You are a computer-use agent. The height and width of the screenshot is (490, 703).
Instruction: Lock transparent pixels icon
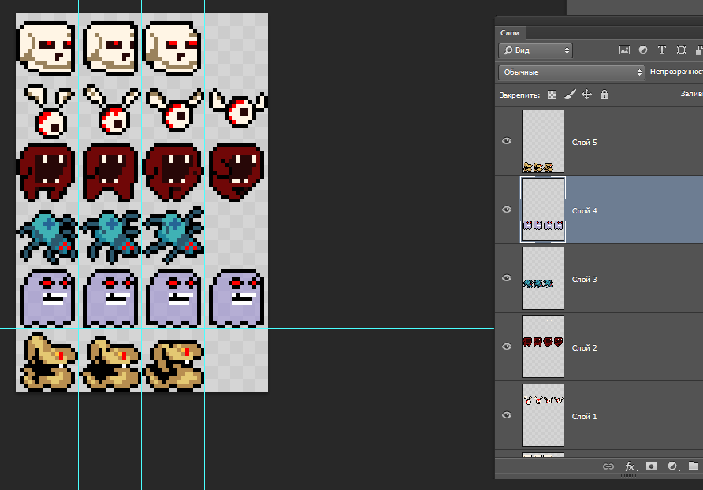[x=552, y=95]
